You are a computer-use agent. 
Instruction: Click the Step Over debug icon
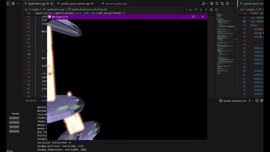[x=196, y=10]
